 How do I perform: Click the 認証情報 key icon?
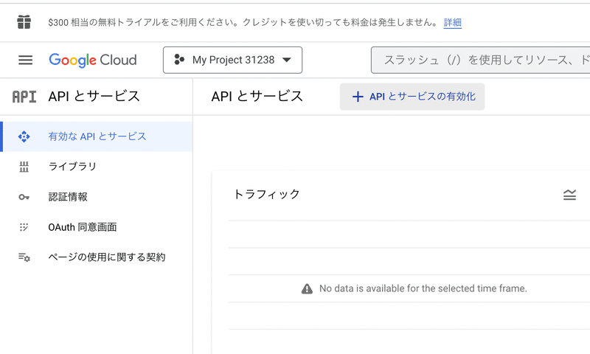24,197
